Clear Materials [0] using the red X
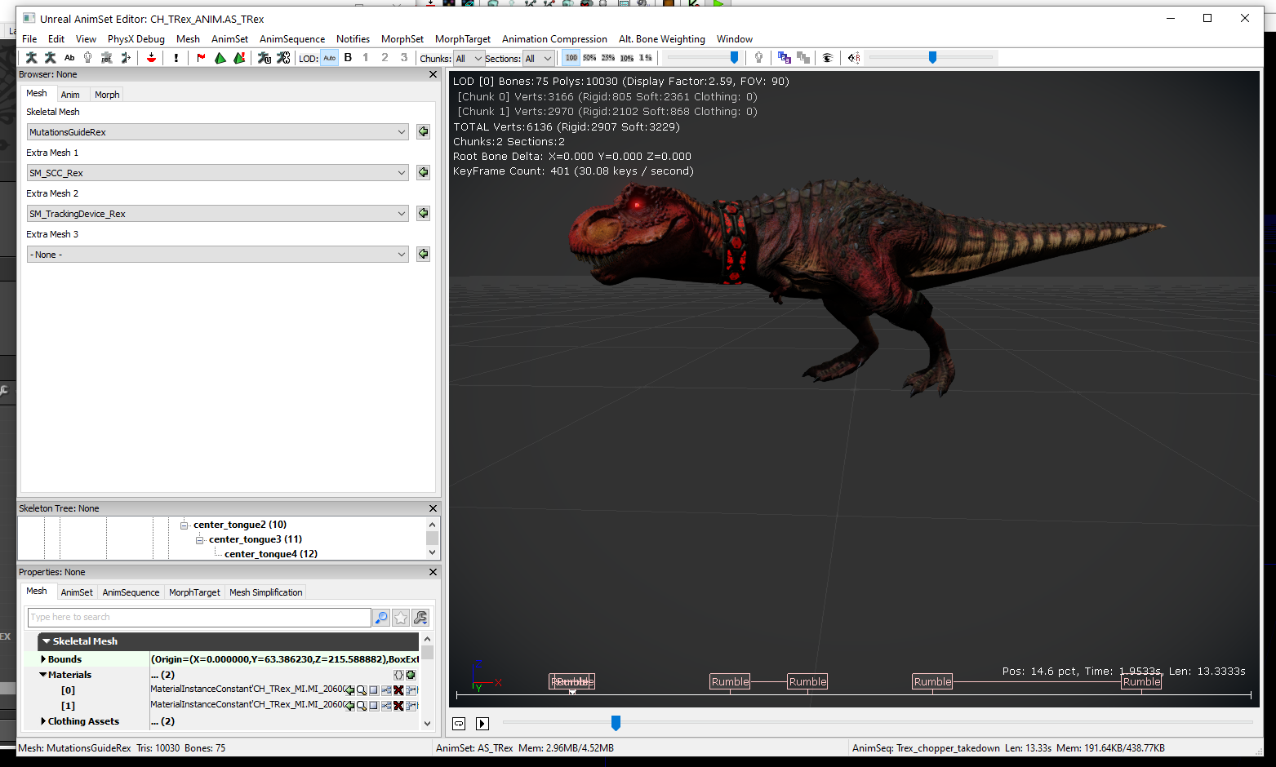 click(x=398, y=690)
